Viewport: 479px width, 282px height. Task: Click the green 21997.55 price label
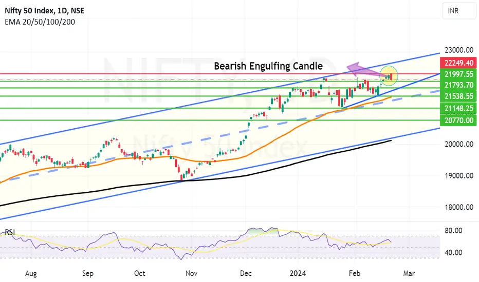(458, 74)
